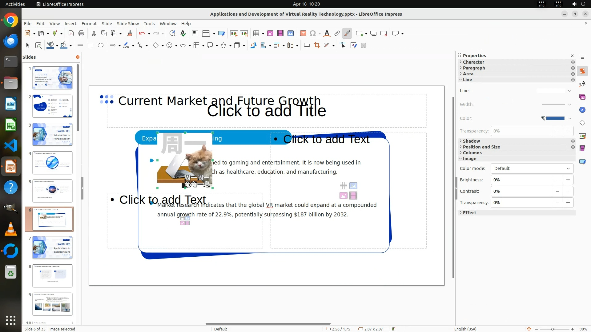Toggle the Shadow button in toolbar
591x332 pixels.
(x=307, y=45)
